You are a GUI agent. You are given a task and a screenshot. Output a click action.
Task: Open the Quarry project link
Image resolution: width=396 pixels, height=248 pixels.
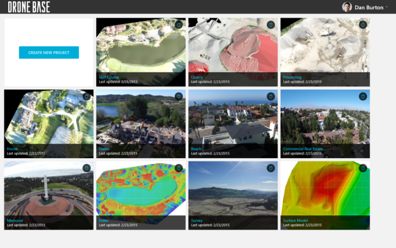coord(197,77)
